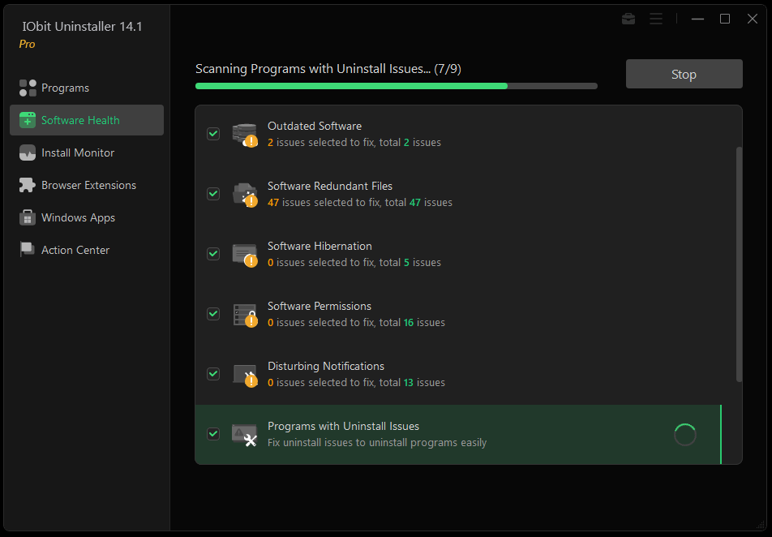Select Software Health in the sidebar

coord(87,120)
